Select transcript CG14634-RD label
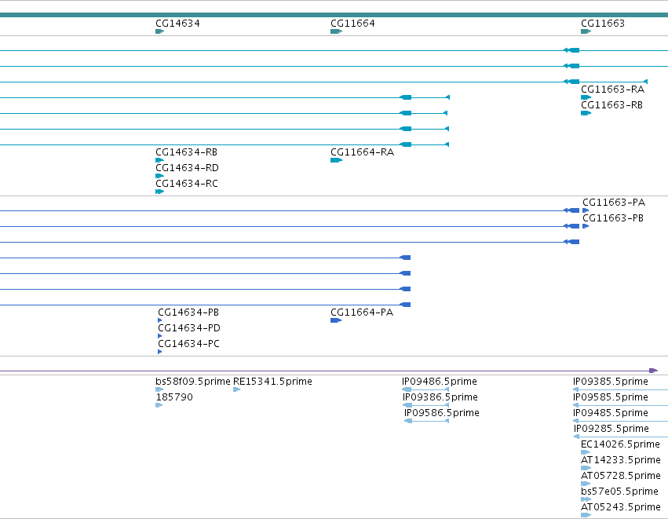The width and height of the screenshot is (668, 519). click(x=187, y=168)
